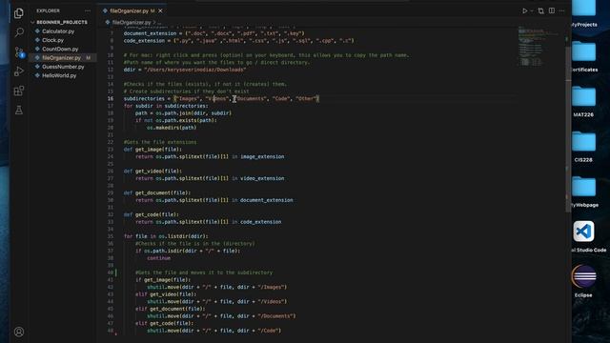The width and height of the screenshot is (610, 343).
Task: Select the fileOrganizer.py editor tab
Action: coord(132,10)
